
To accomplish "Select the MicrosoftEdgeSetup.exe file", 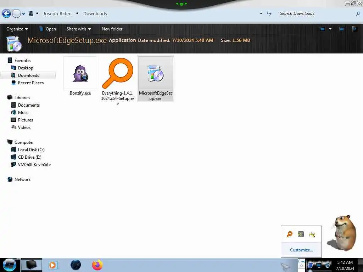I will pyautogui.click(x=155, y=79).
